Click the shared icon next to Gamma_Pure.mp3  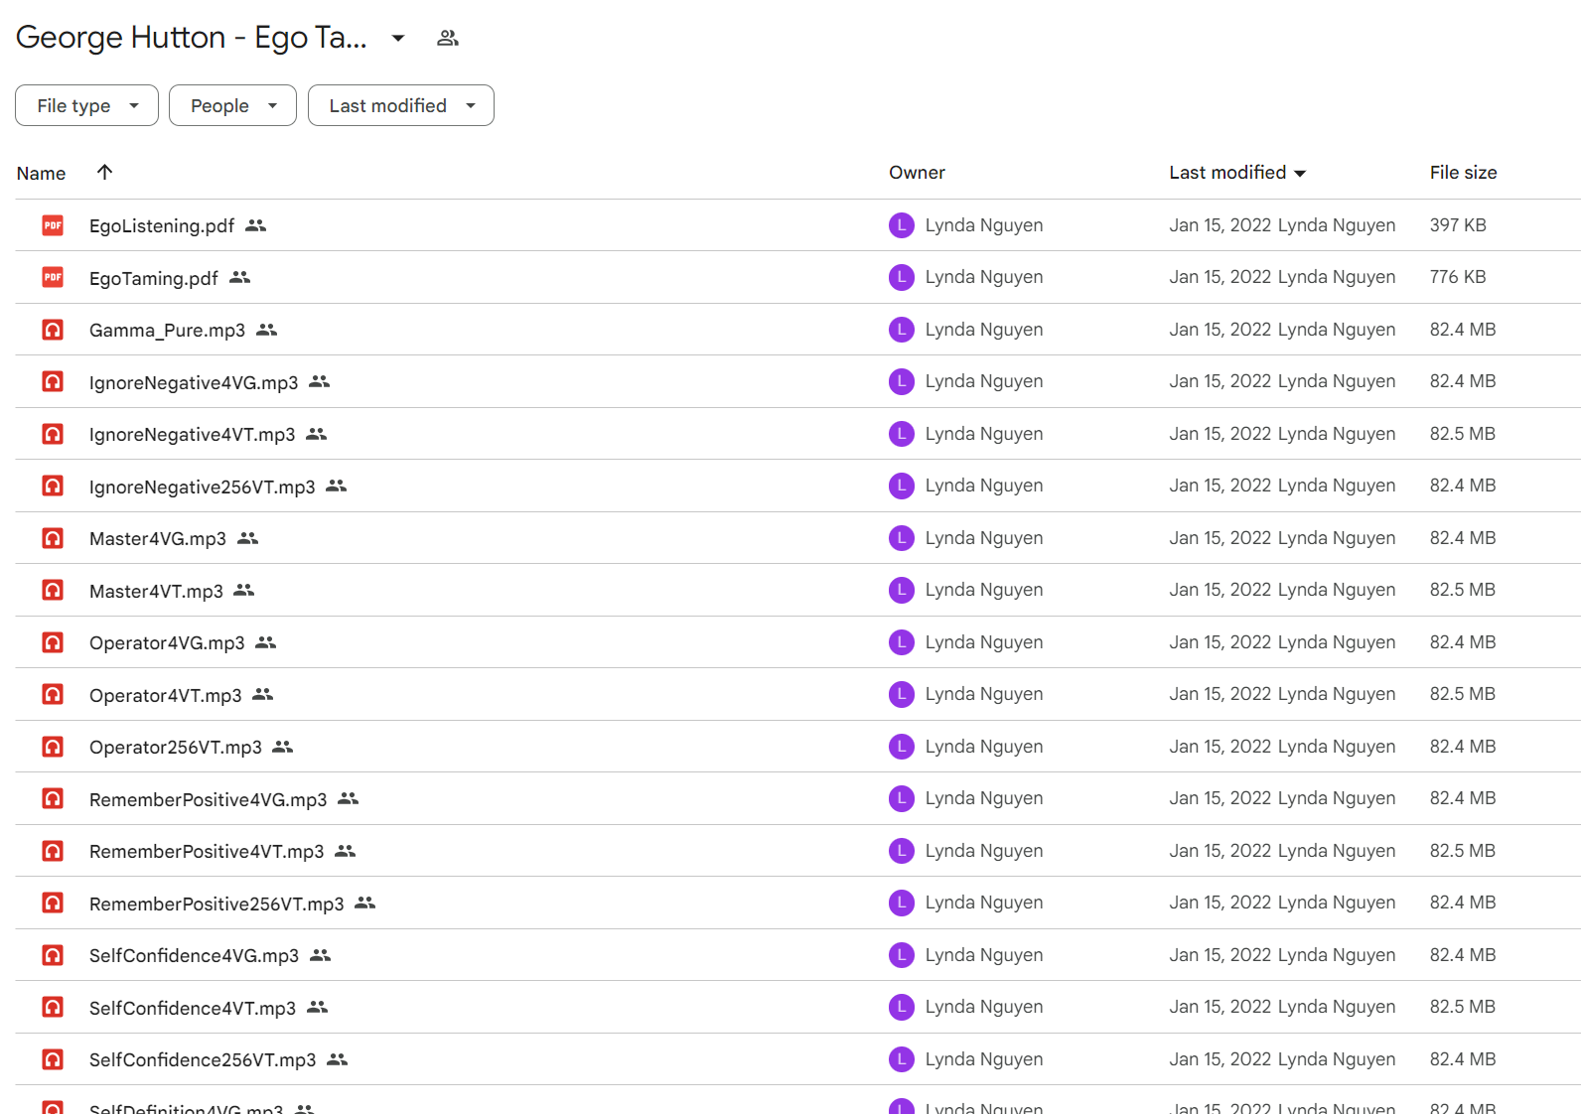click(x=267, y=330)
